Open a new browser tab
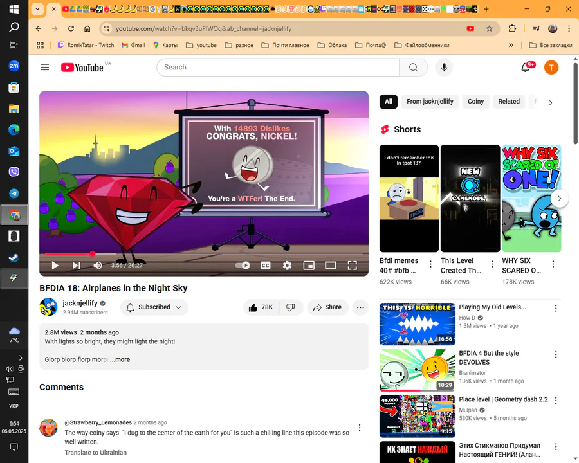 tap(486, 9)
